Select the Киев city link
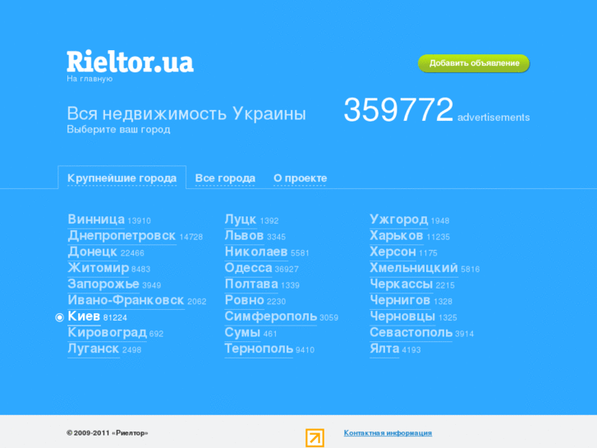Screen dimensions: 597x448 (x=84, y=316)
